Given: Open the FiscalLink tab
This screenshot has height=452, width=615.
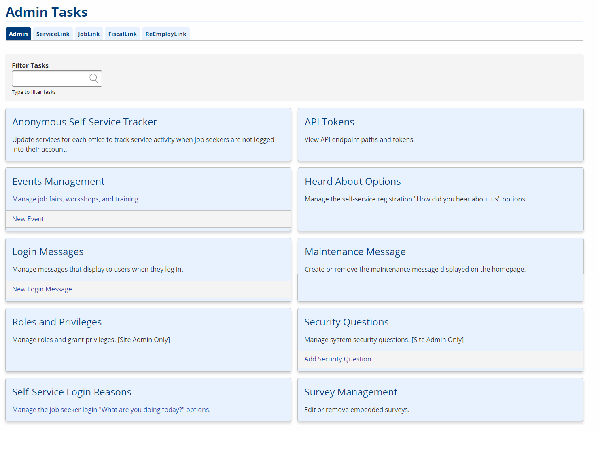Looking at the screenshot, I should tap(122, 34).
